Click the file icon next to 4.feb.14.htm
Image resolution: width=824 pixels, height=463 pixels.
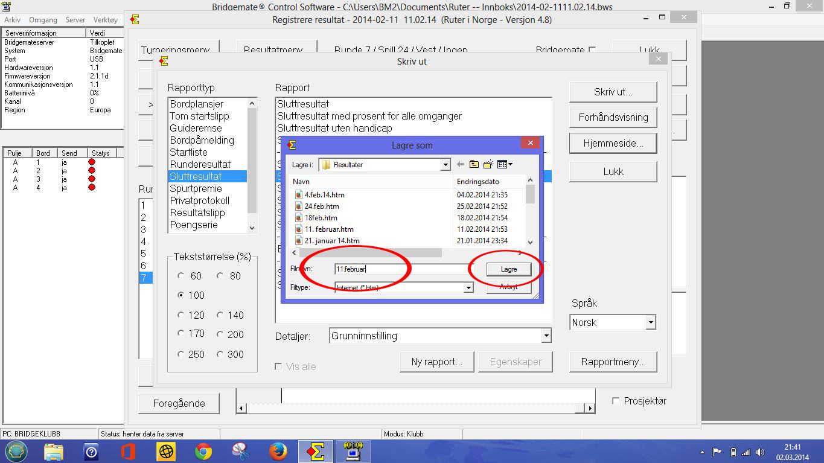[298, 195]
